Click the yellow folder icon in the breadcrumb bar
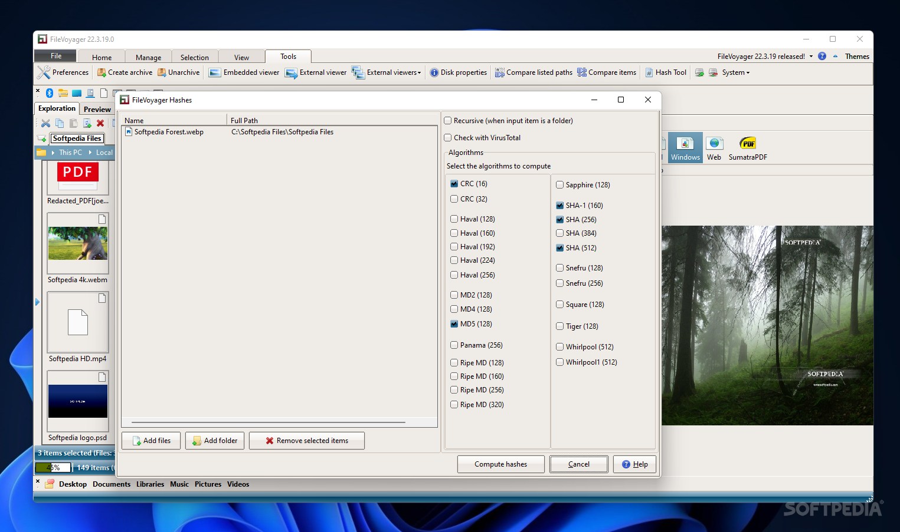900x532 pixels. (x=41, y=153)
